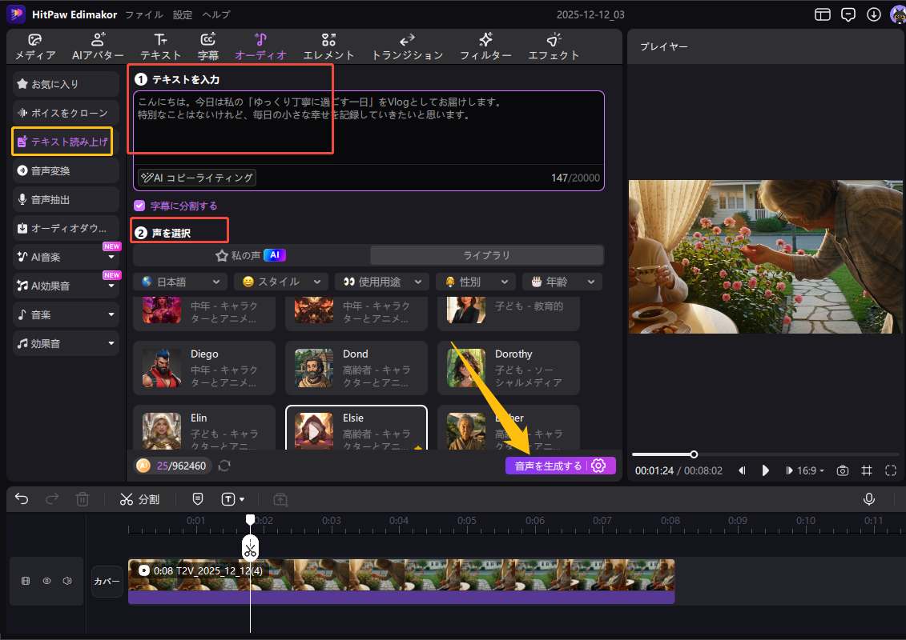Click the 分割 split scissors tool
Image resolution: width=906 pixels, height=640 pixels.
click(x=140, y=499)
